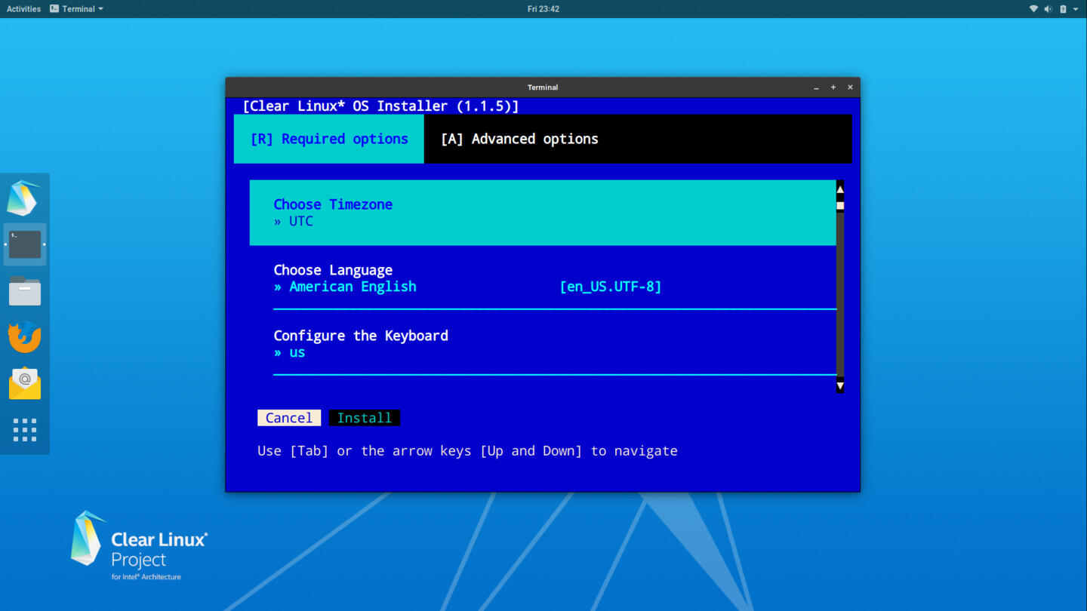Open the Mail app from the dock
Image resolution: width=1087 pixels, height=611 pixels.
tap(25, 383)
